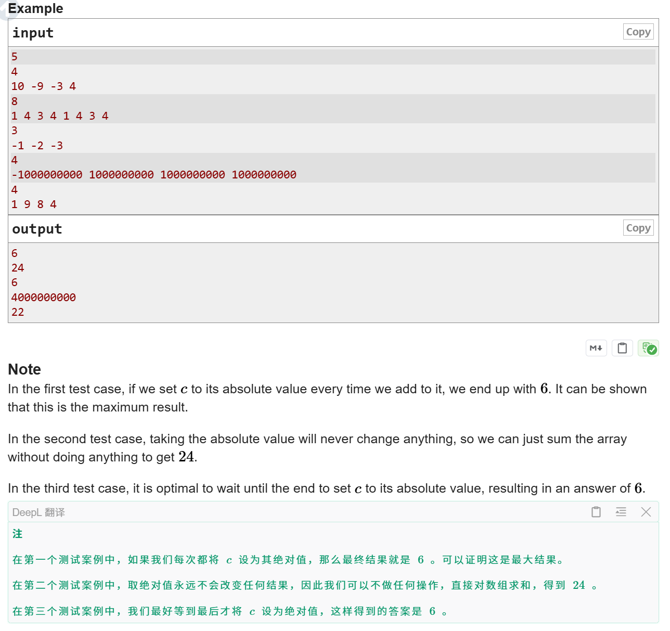Image resolution: width=670 pixels, height=631 pixels.
Task: Click the translated line starting '在第一个测试案例中'
Action: click(289, 560)
